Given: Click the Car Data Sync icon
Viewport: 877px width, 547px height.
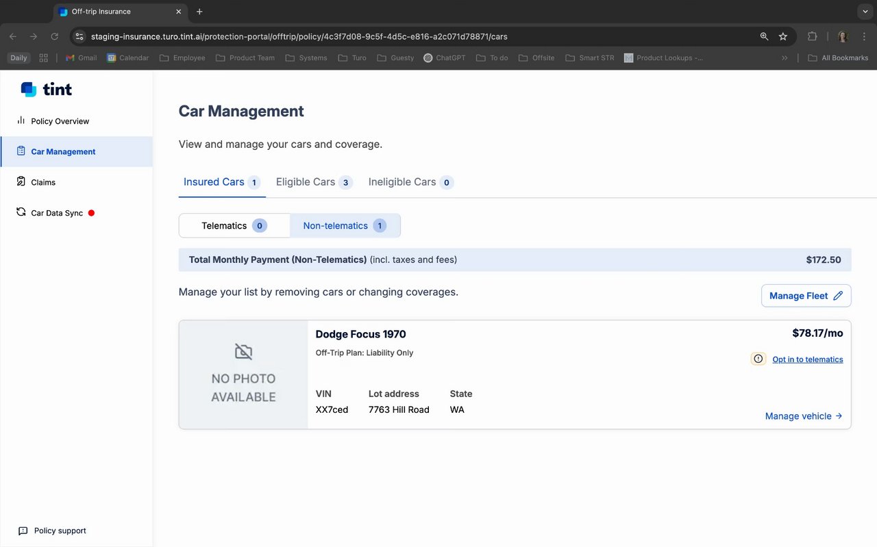Looking at the screenshot, I should [21, 212].
